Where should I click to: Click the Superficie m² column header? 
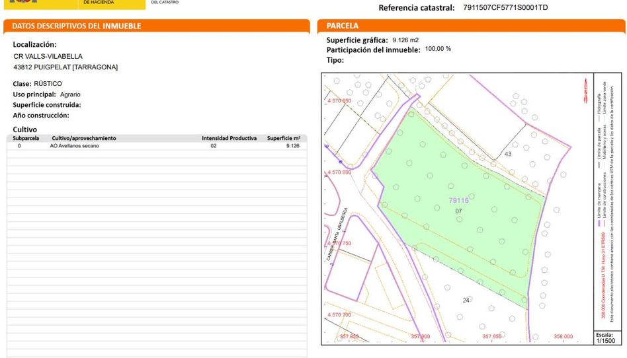pos(283,139)
